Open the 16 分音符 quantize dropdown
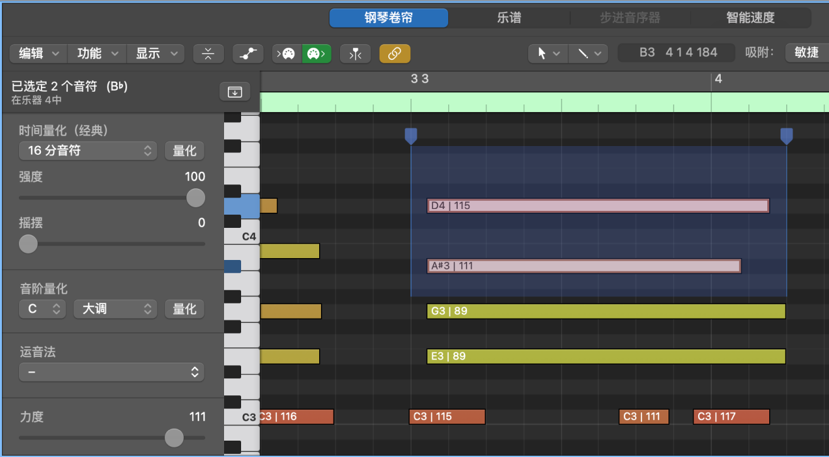Screen dimensions: 829x457 87,150
